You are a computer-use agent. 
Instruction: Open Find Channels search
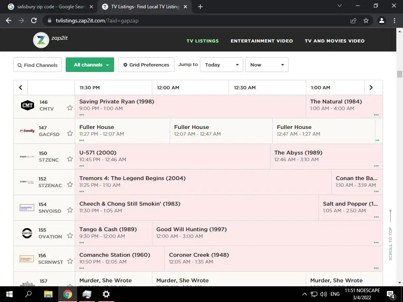click(x=37, y=65)
